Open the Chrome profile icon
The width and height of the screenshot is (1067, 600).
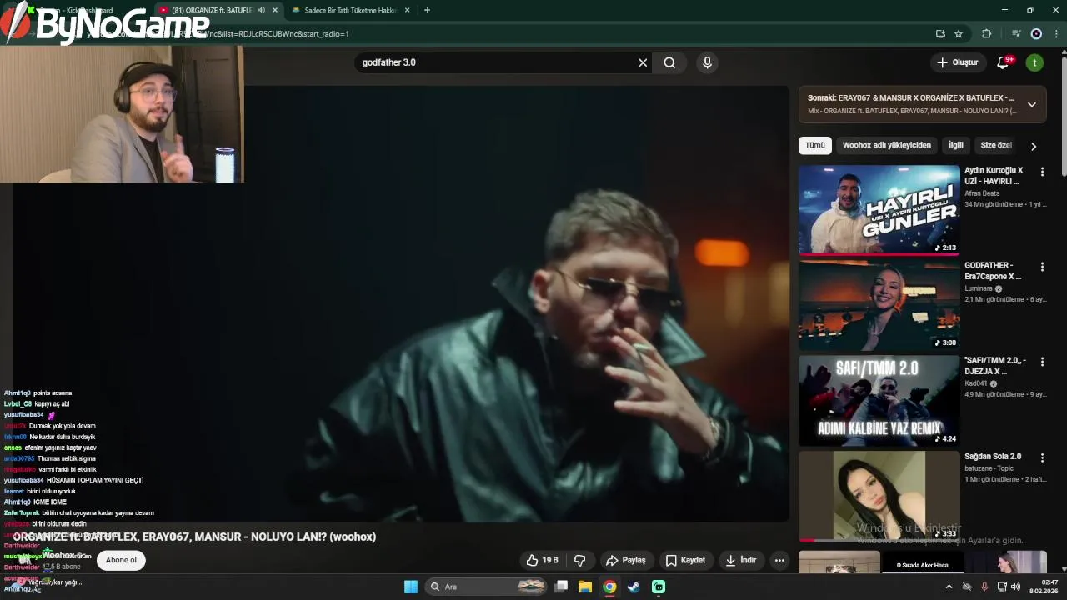point(1036,34)
